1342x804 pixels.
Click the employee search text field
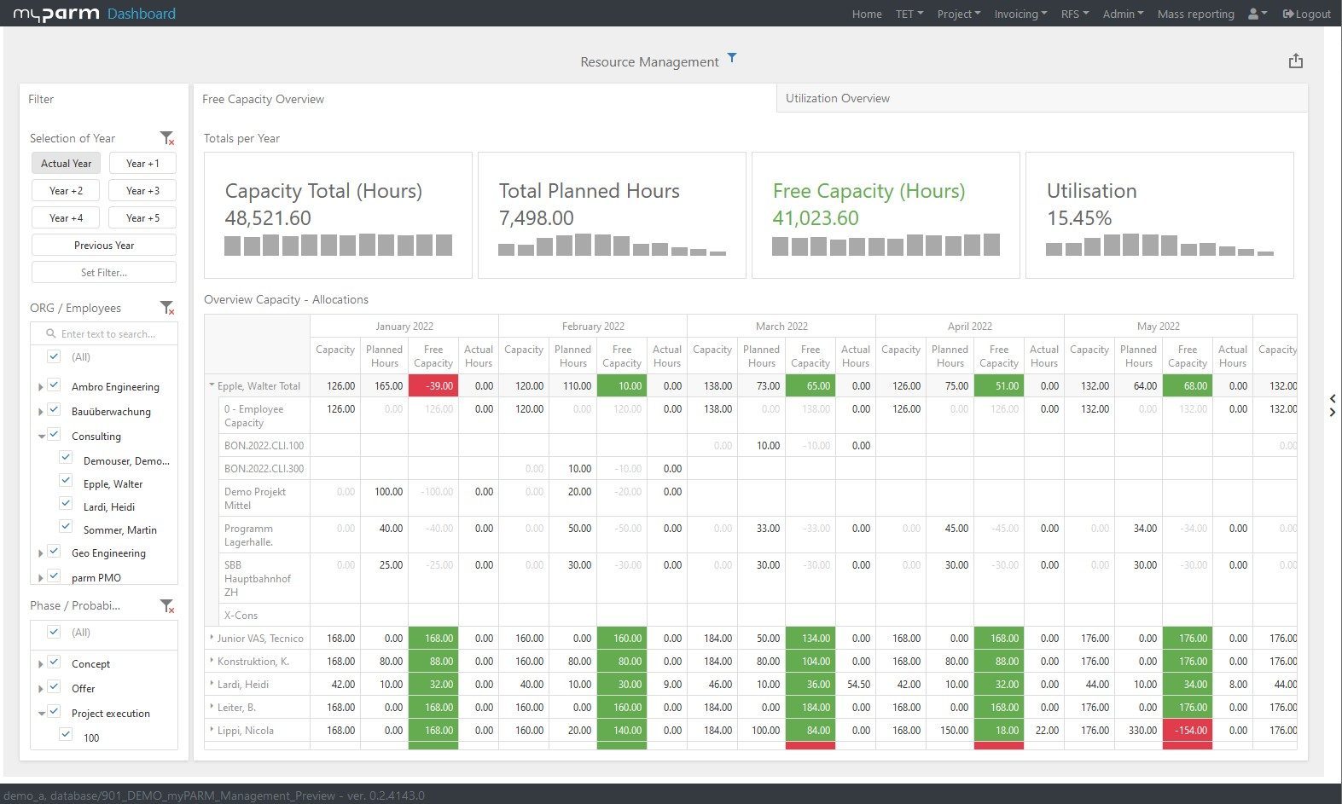pos(111,334)
